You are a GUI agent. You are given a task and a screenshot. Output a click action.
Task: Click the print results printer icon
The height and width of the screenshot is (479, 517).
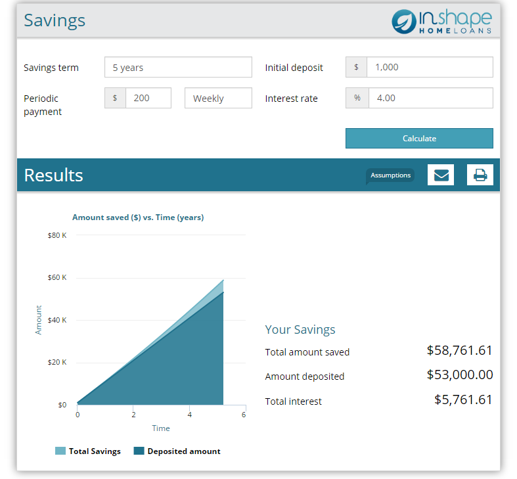480,175
